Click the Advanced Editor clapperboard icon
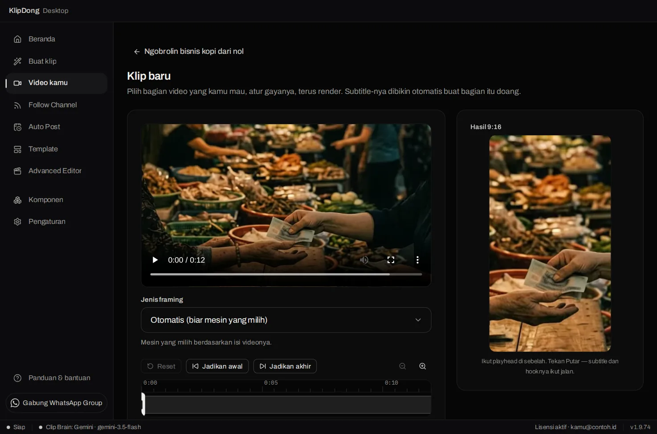 click(x=17, y=171)
